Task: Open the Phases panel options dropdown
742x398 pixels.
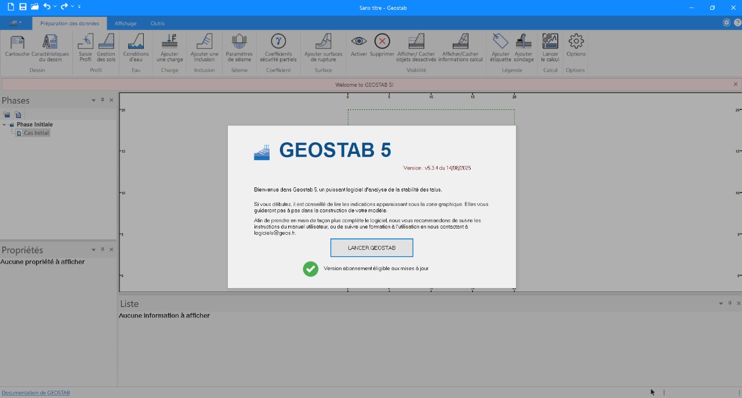Action: 93,100
